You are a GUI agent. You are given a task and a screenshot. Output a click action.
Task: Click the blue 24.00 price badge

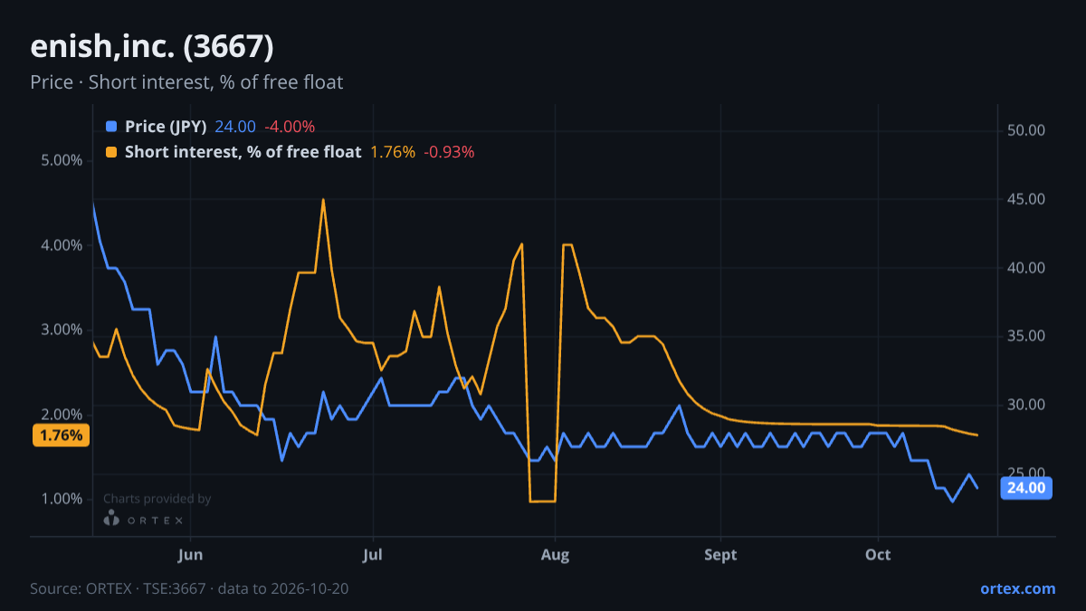(x=1026, y=488)
